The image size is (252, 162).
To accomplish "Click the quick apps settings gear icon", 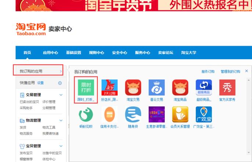I will coord(60,83).
